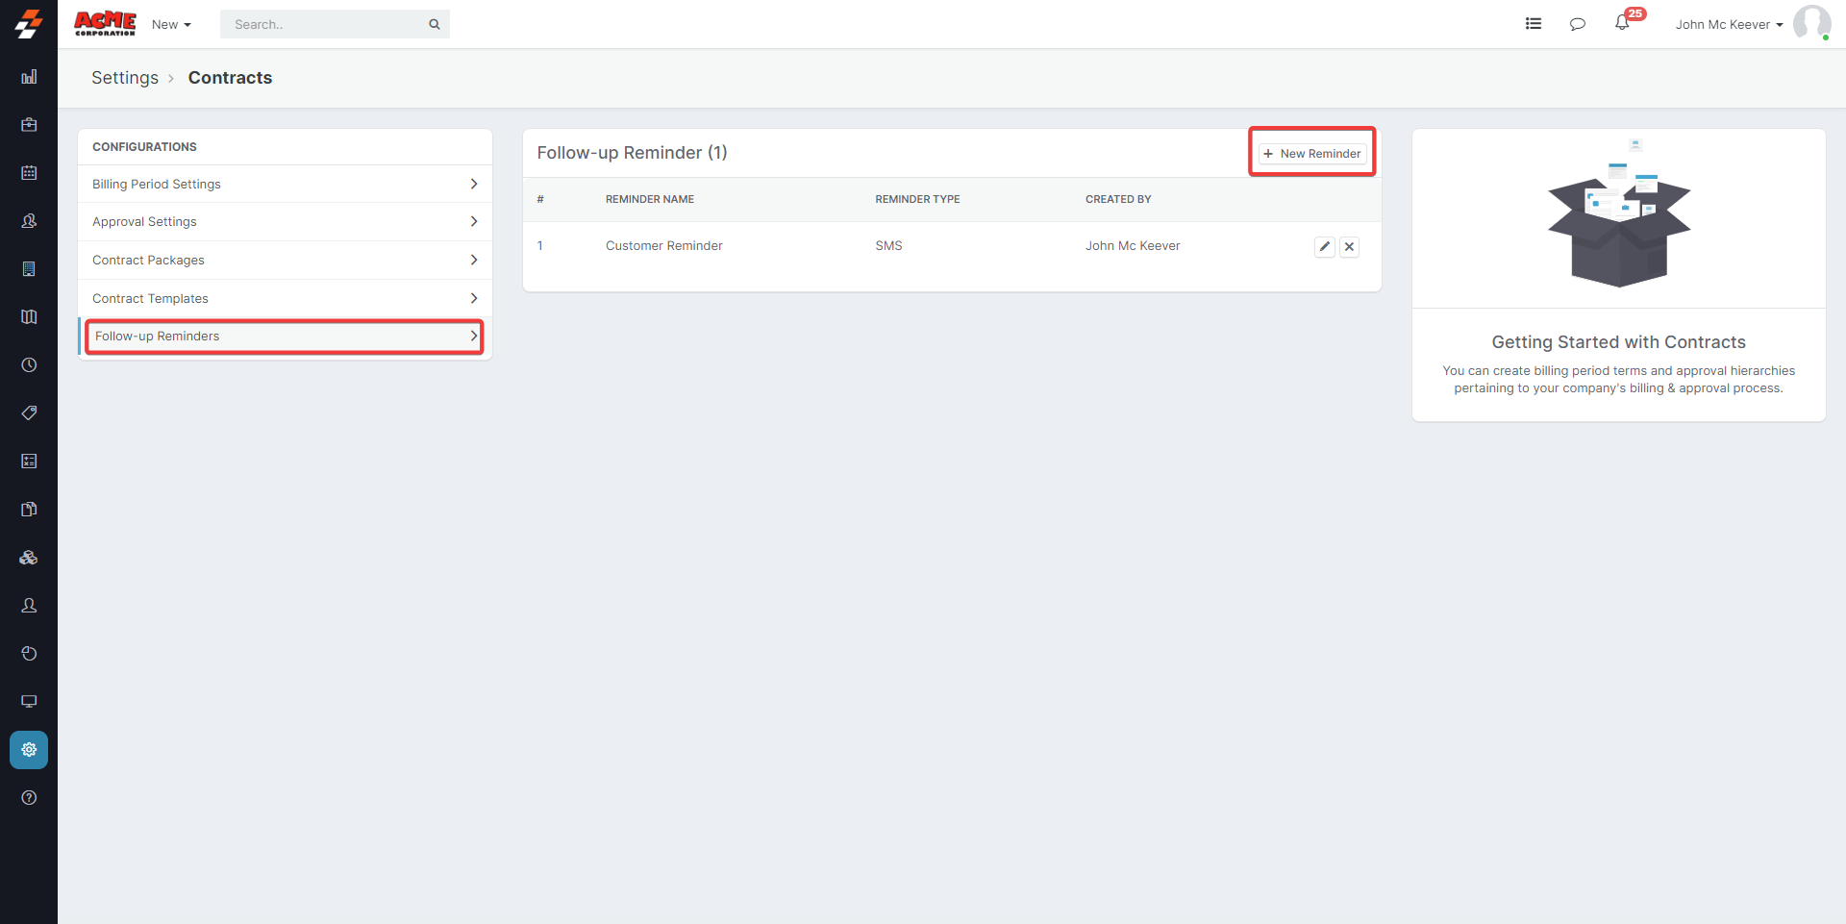Click the Contracts breadcrumb title
This screenshot has width=1846, height=924.
coord(230,78)
